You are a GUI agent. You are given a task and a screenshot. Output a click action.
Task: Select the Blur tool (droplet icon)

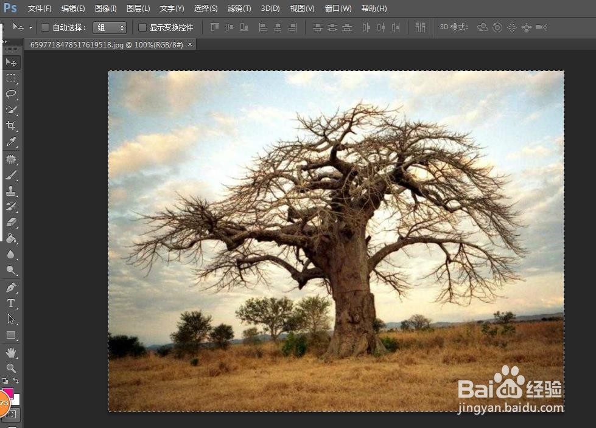pyautogui.click(x=11, y=254)
